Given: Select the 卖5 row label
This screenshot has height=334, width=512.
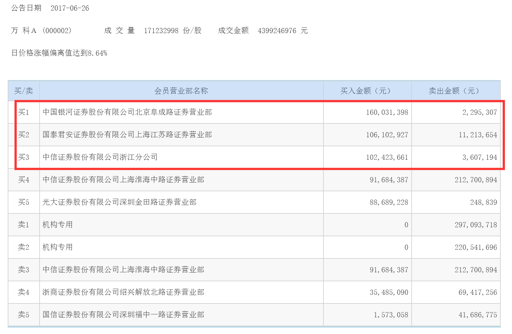Looking at the screenshot, I should pyautogui.click(x=23, y=315).
